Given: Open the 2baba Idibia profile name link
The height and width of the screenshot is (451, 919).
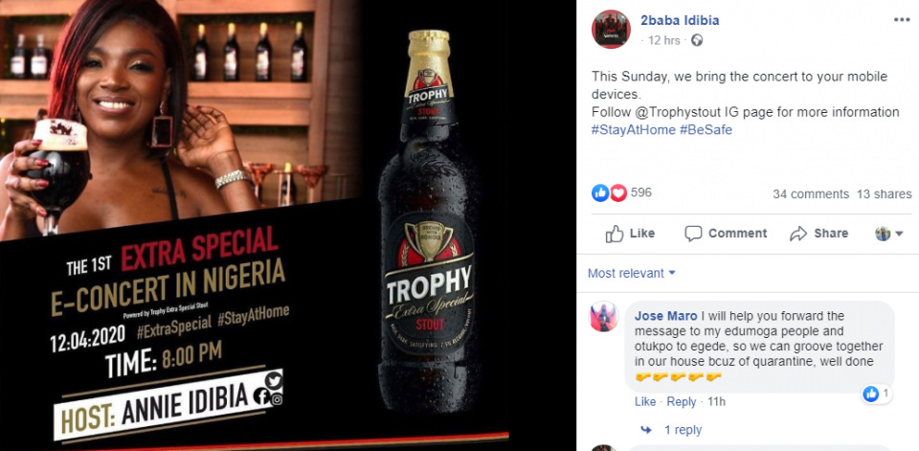Looking at the screenshot, I should [680, 20].
